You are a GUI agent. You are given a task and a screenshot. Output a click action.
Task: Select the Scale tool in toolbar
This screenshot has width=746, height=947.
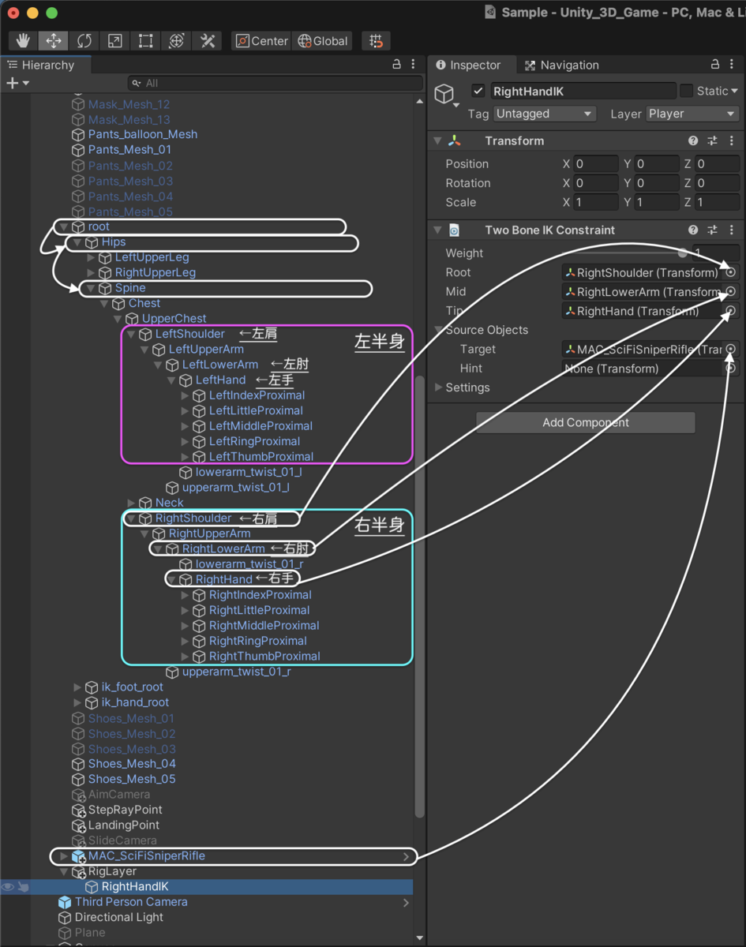(115, 41)
